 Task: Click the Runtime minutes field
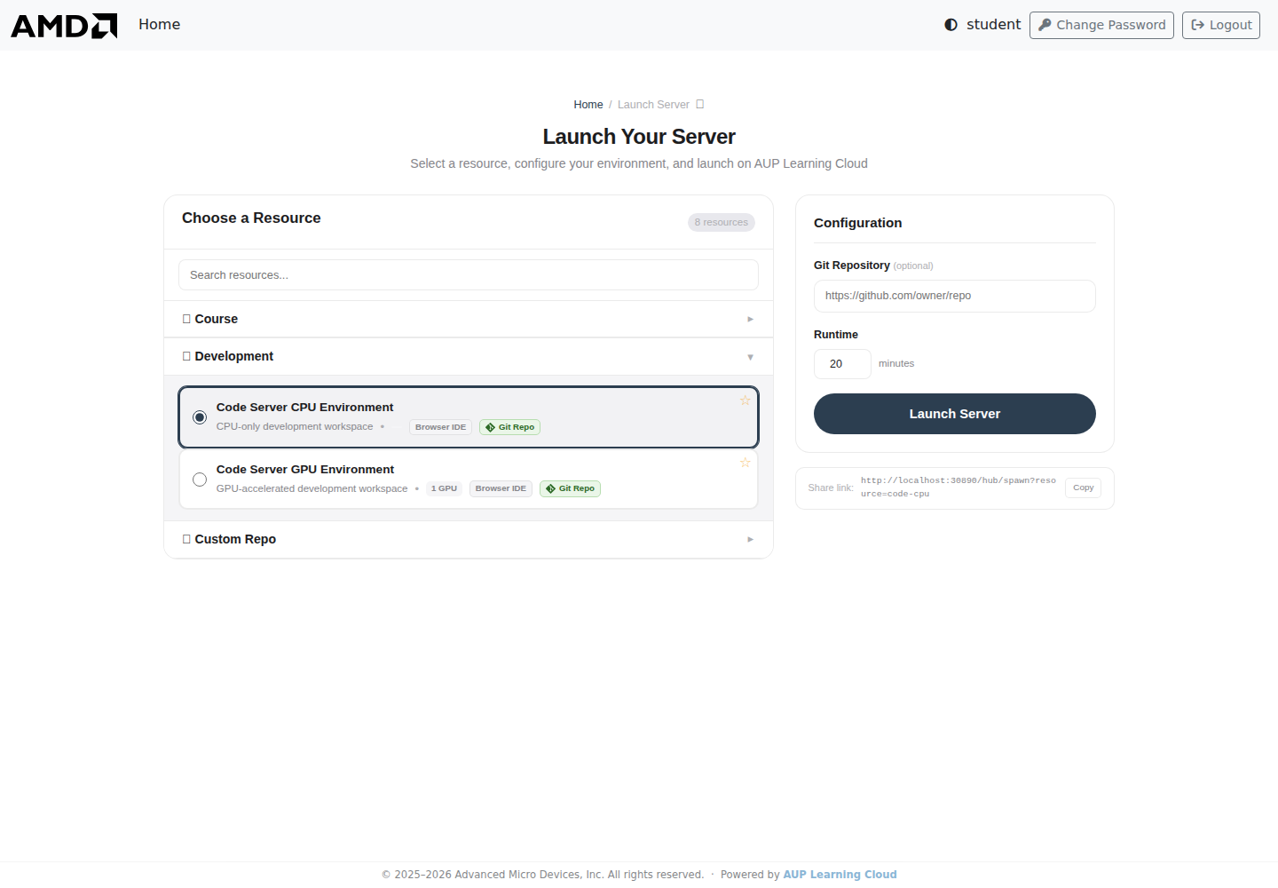842,364
